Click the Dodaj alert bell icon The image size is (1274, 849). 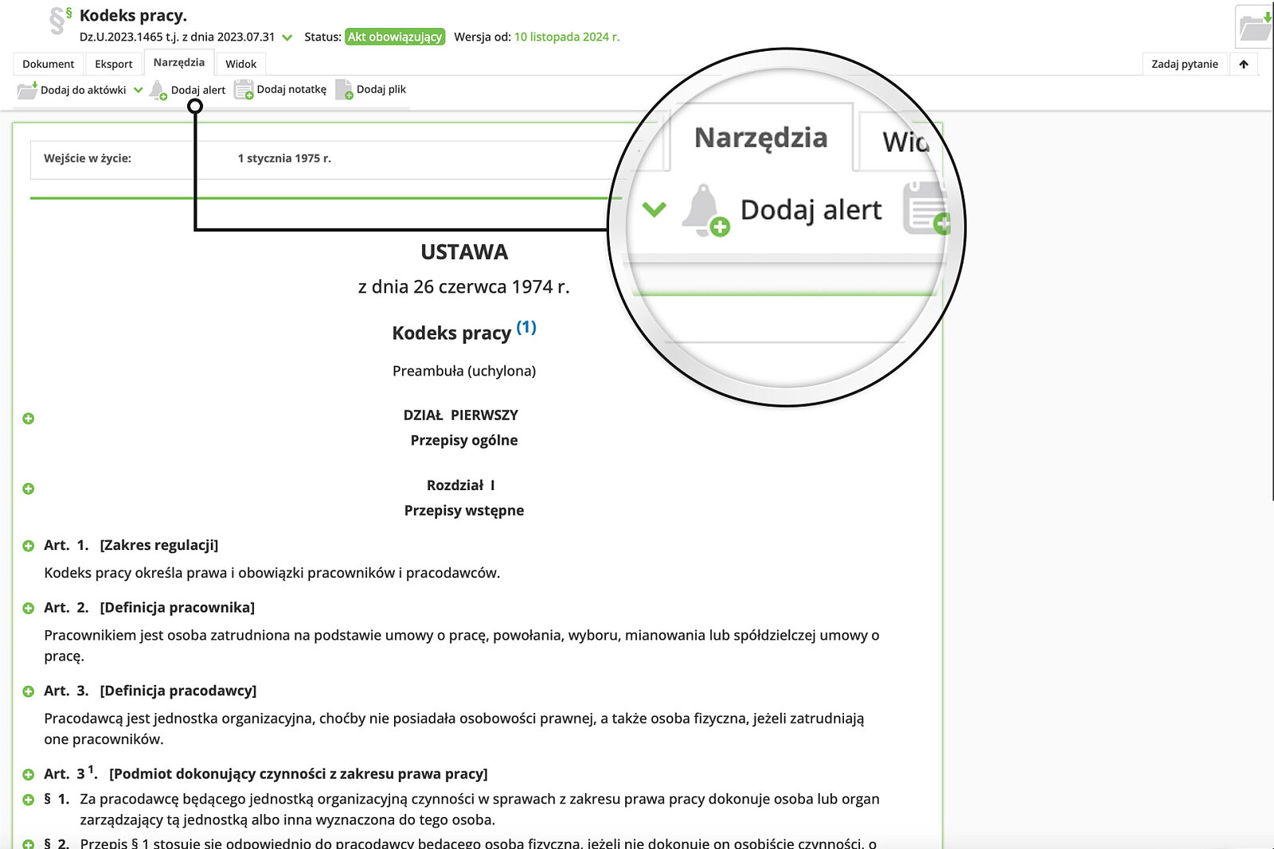click(x=158, y=90)
